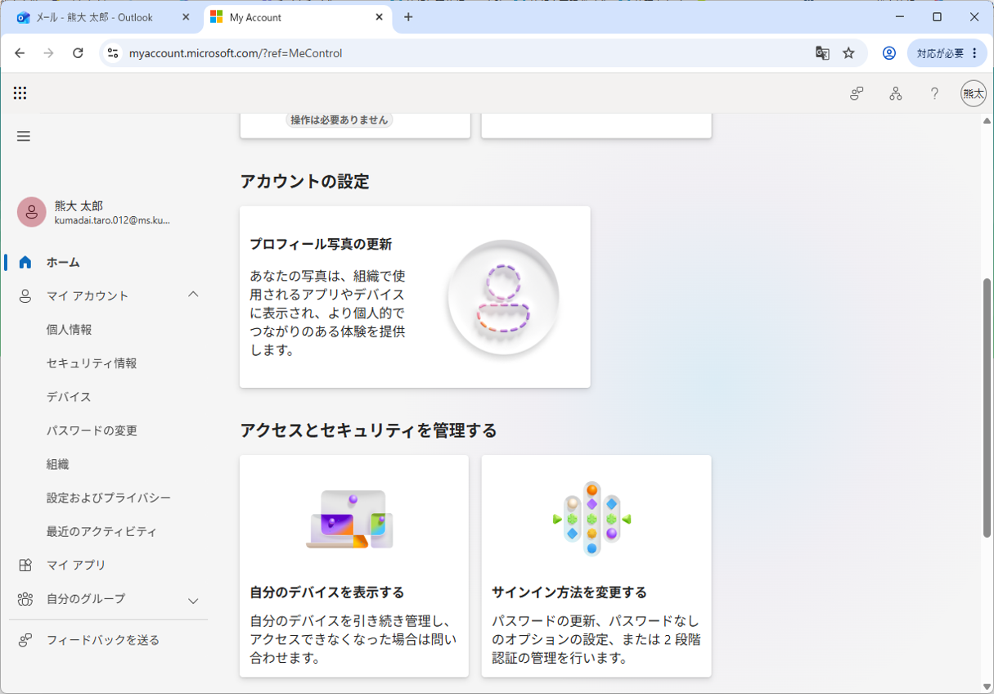Click the scrollbar down arrow
Image resolution: width=994 pixels, height=694 pixels.
(987, 687)
